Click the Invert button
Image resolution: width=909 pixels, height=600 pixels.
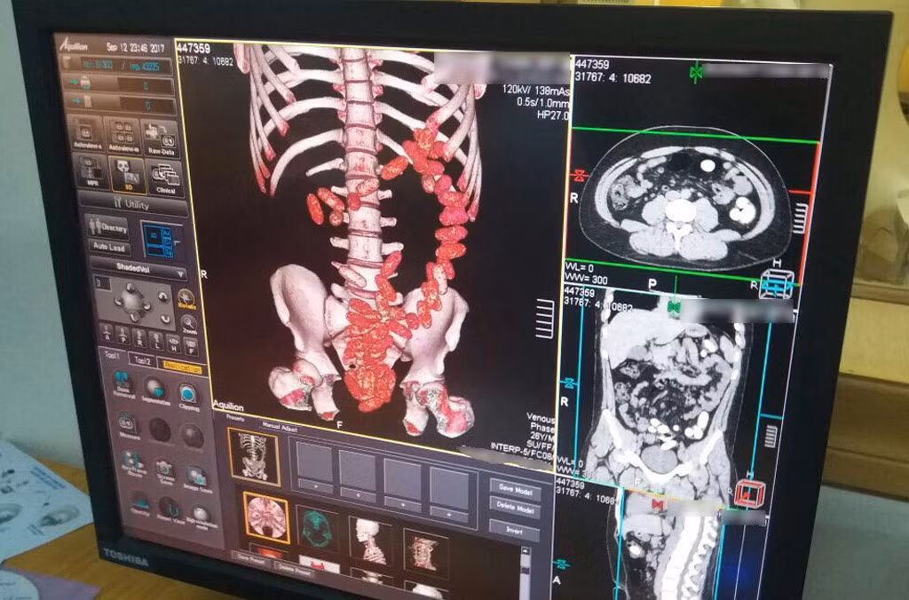[514, 529]
